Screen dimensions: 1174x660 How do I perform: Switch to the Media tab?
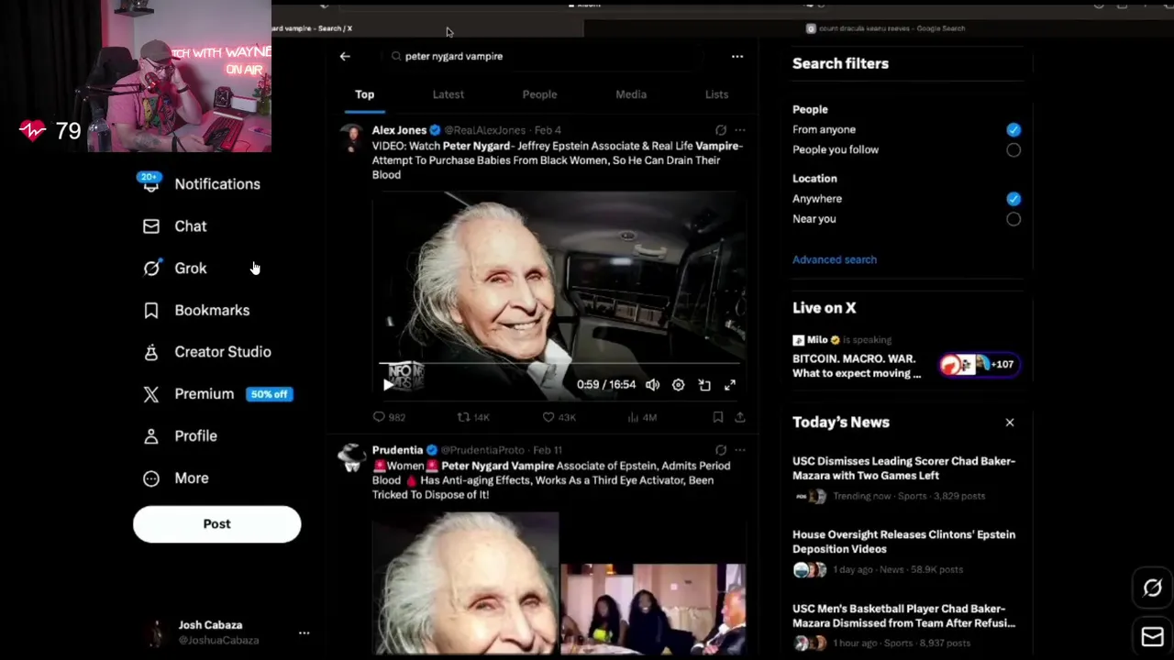tap(631, 94)
